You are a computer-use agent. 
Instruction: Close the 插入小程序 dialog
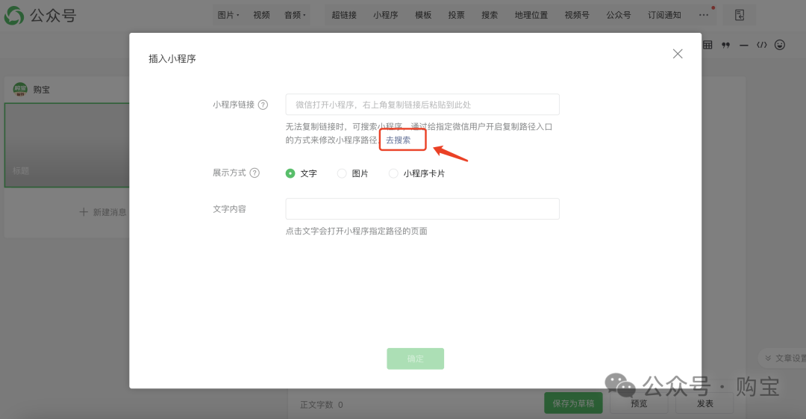(x=678, y=54)
